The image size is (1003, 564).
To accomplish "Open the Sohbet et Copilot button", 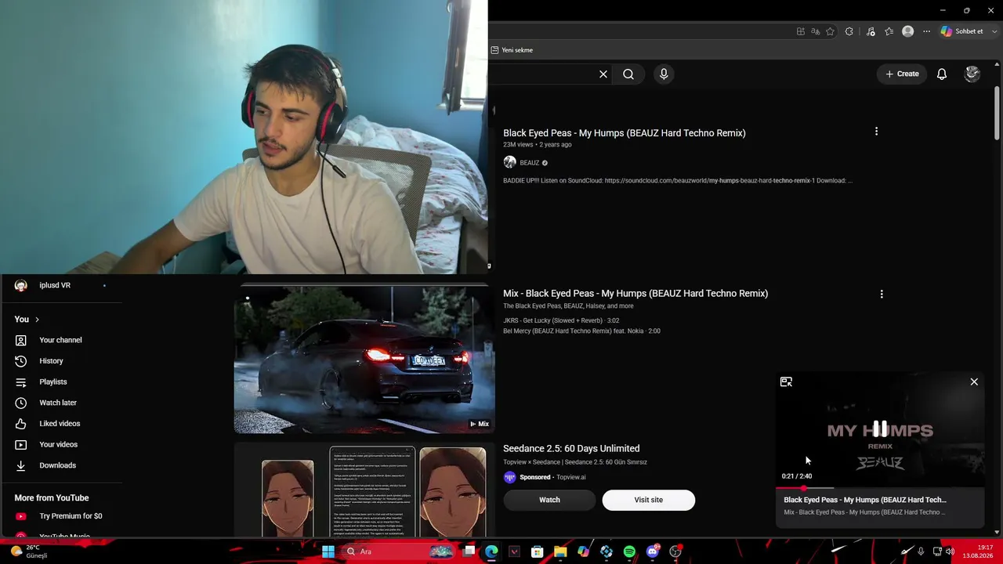I will [962, 31].
